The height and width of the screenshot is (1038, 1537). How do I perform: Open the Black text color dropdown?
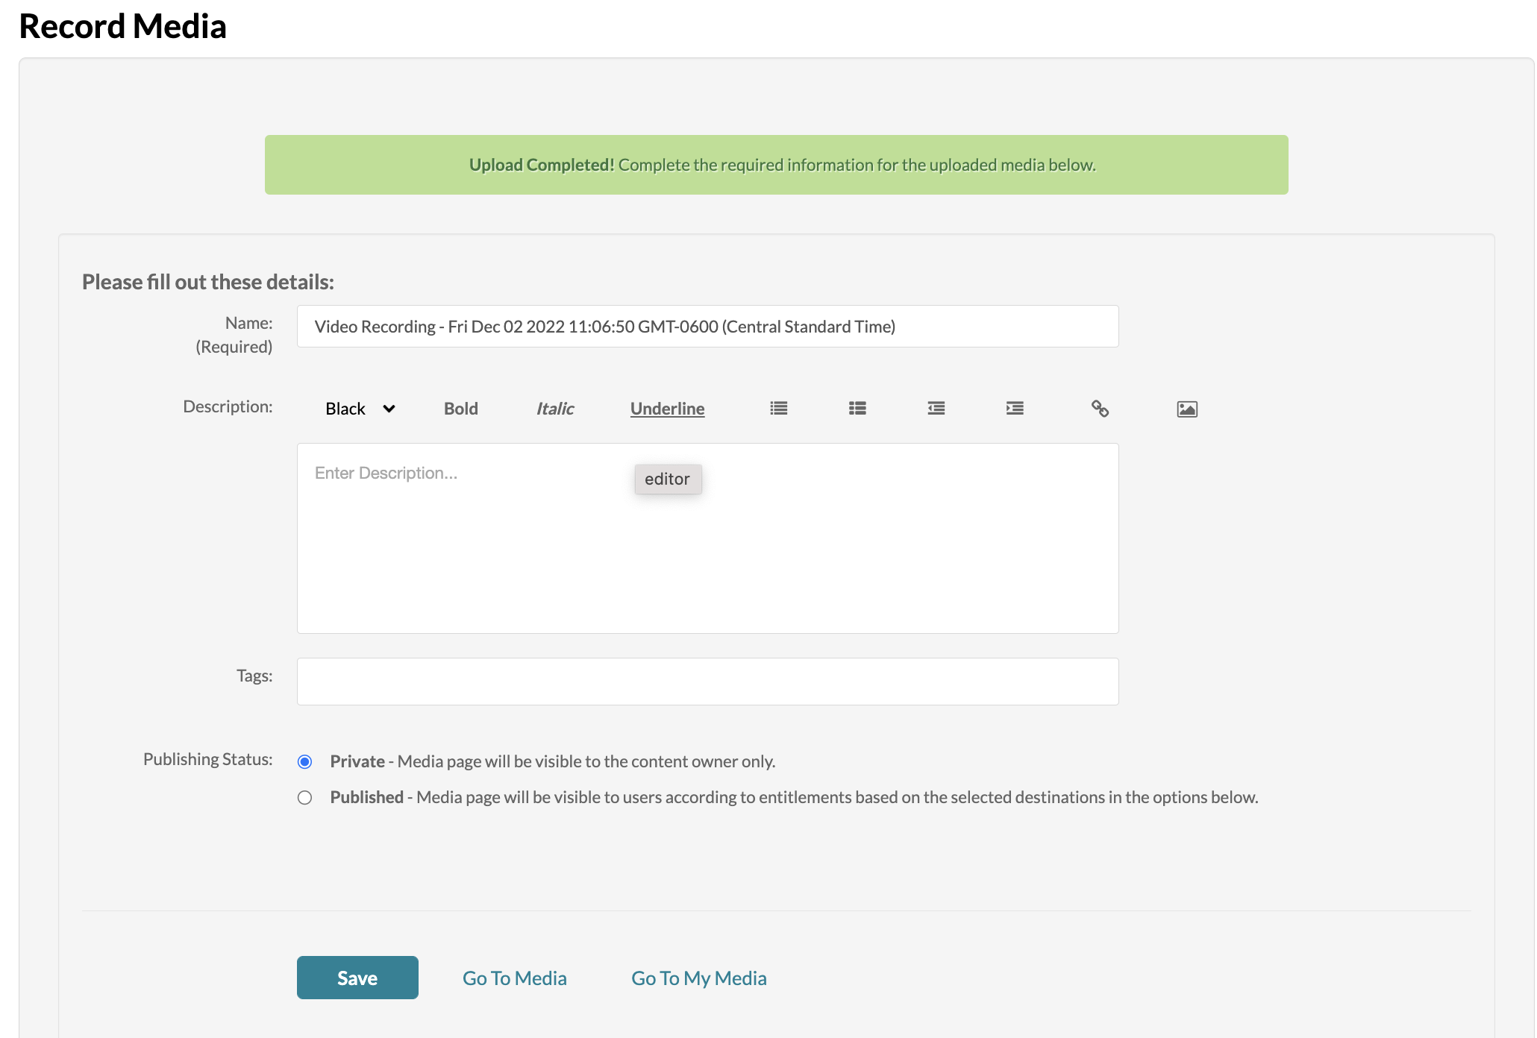[360, 409]
